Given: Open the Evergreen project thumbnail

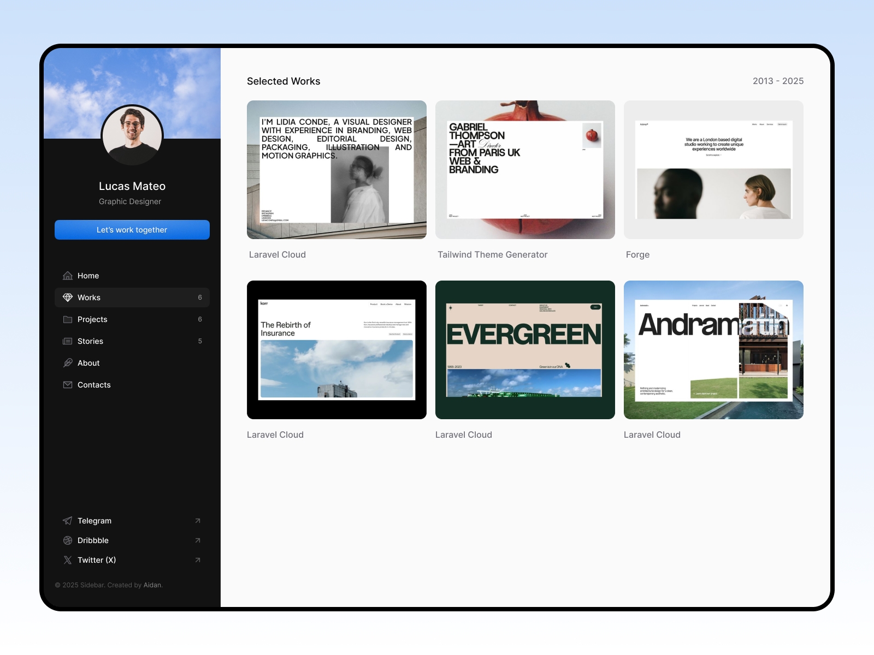Looking at the screenshot, I should tap(525, 350).
